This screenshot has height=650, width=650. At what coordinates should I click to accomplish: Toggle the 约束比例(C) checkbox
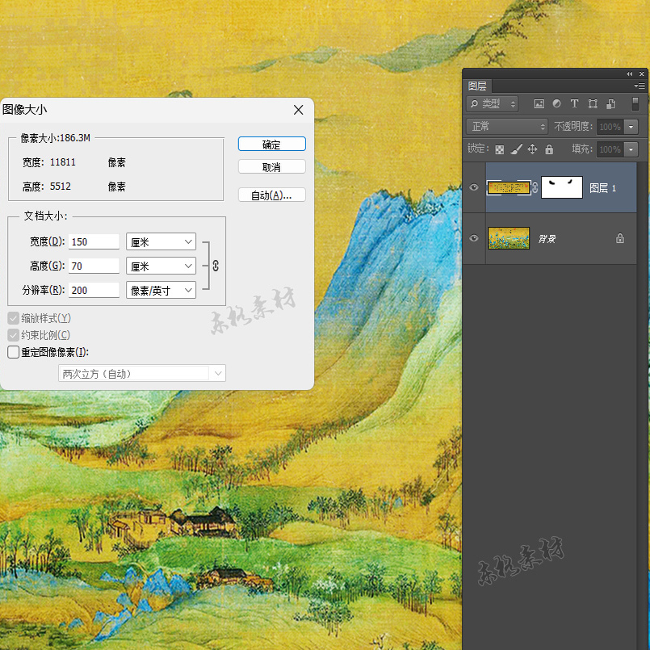tap(13, 335)
